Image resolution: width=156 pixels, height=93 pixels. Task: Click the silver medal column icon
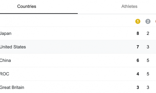point(148,21)
